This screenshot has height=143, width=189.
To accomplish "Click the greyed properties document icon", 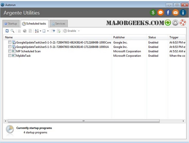I will point(19,31).
